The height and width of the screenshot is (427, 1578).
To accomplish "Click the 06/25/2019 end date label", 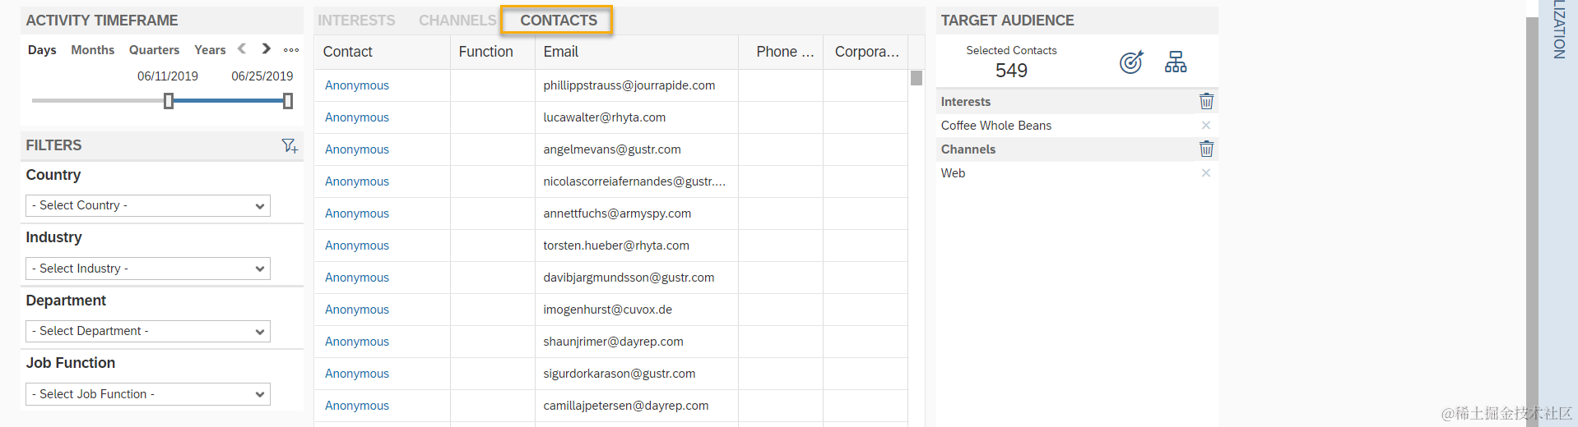I will pos(262,76).
